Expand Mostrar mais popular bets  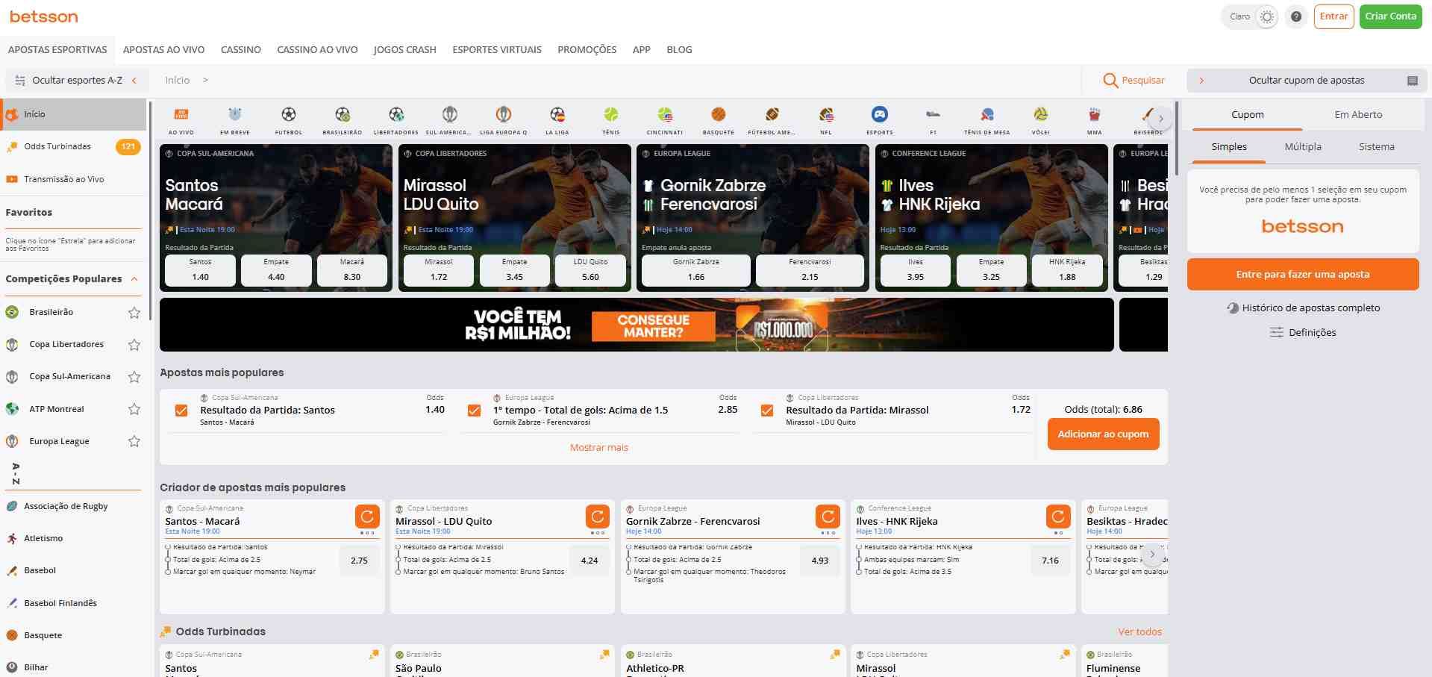click(x=599, y=448)
